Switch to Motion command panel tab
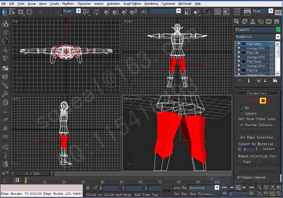 (261, 21)
